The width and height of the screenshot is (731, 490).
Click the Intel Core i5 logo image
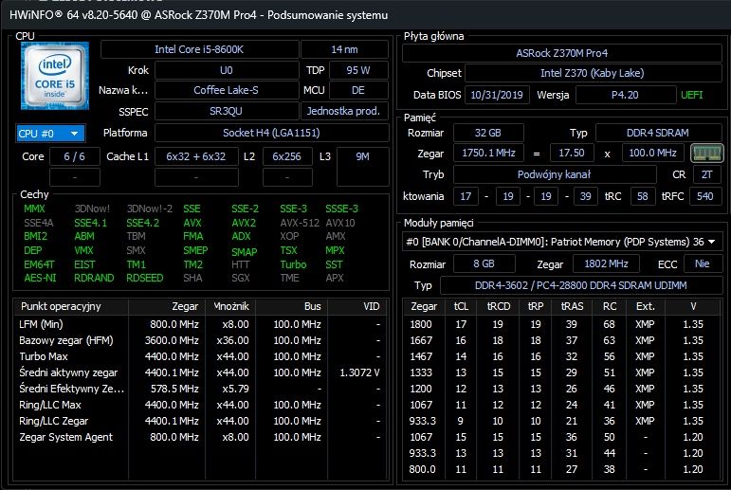click(x=55, y=76)
